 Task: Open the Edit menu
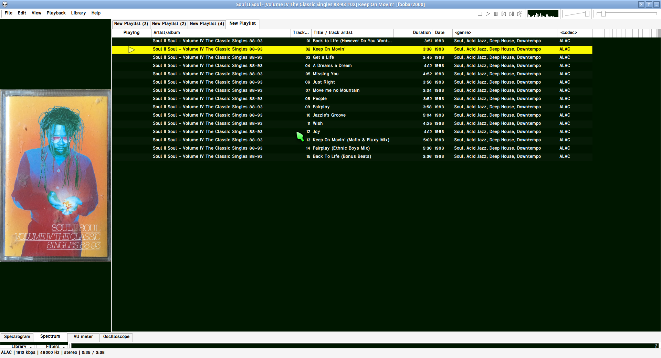(x=22, y=13)
